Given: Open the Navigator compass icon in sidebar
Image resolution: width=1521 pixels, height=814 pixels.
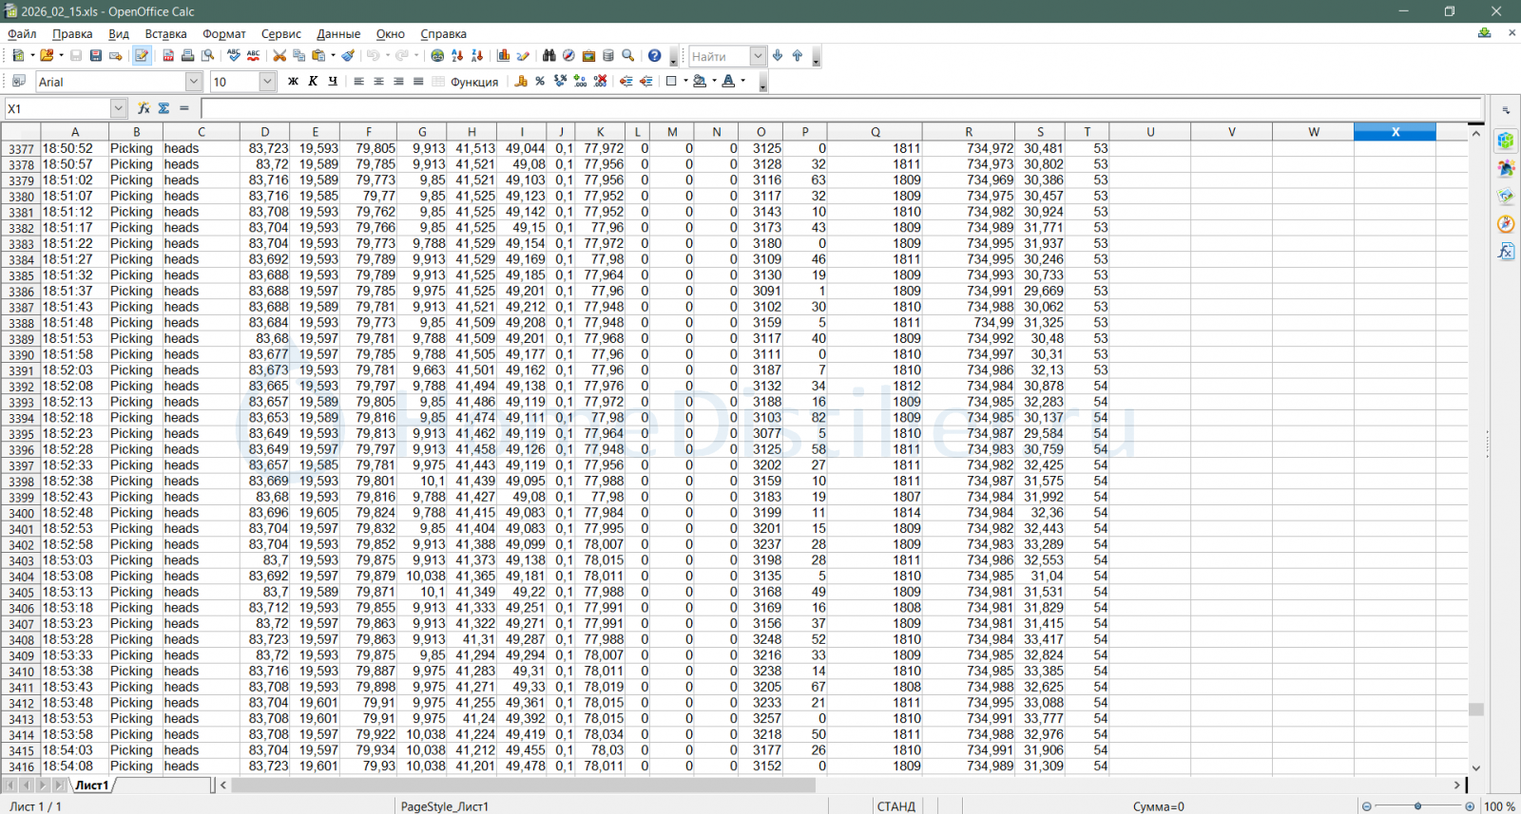Looking at the screenshot, I should [x=1506, y=224].
